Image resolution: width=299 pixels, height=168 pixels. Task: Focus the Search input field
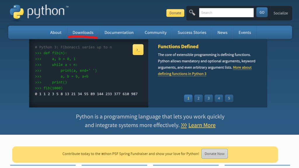click(x=226, y=13)
